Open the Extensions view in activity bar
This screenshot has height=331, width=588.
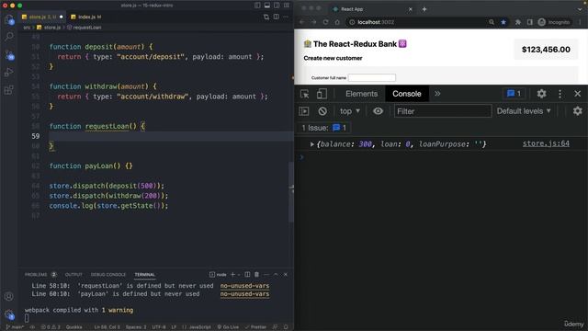click(9, 90)
